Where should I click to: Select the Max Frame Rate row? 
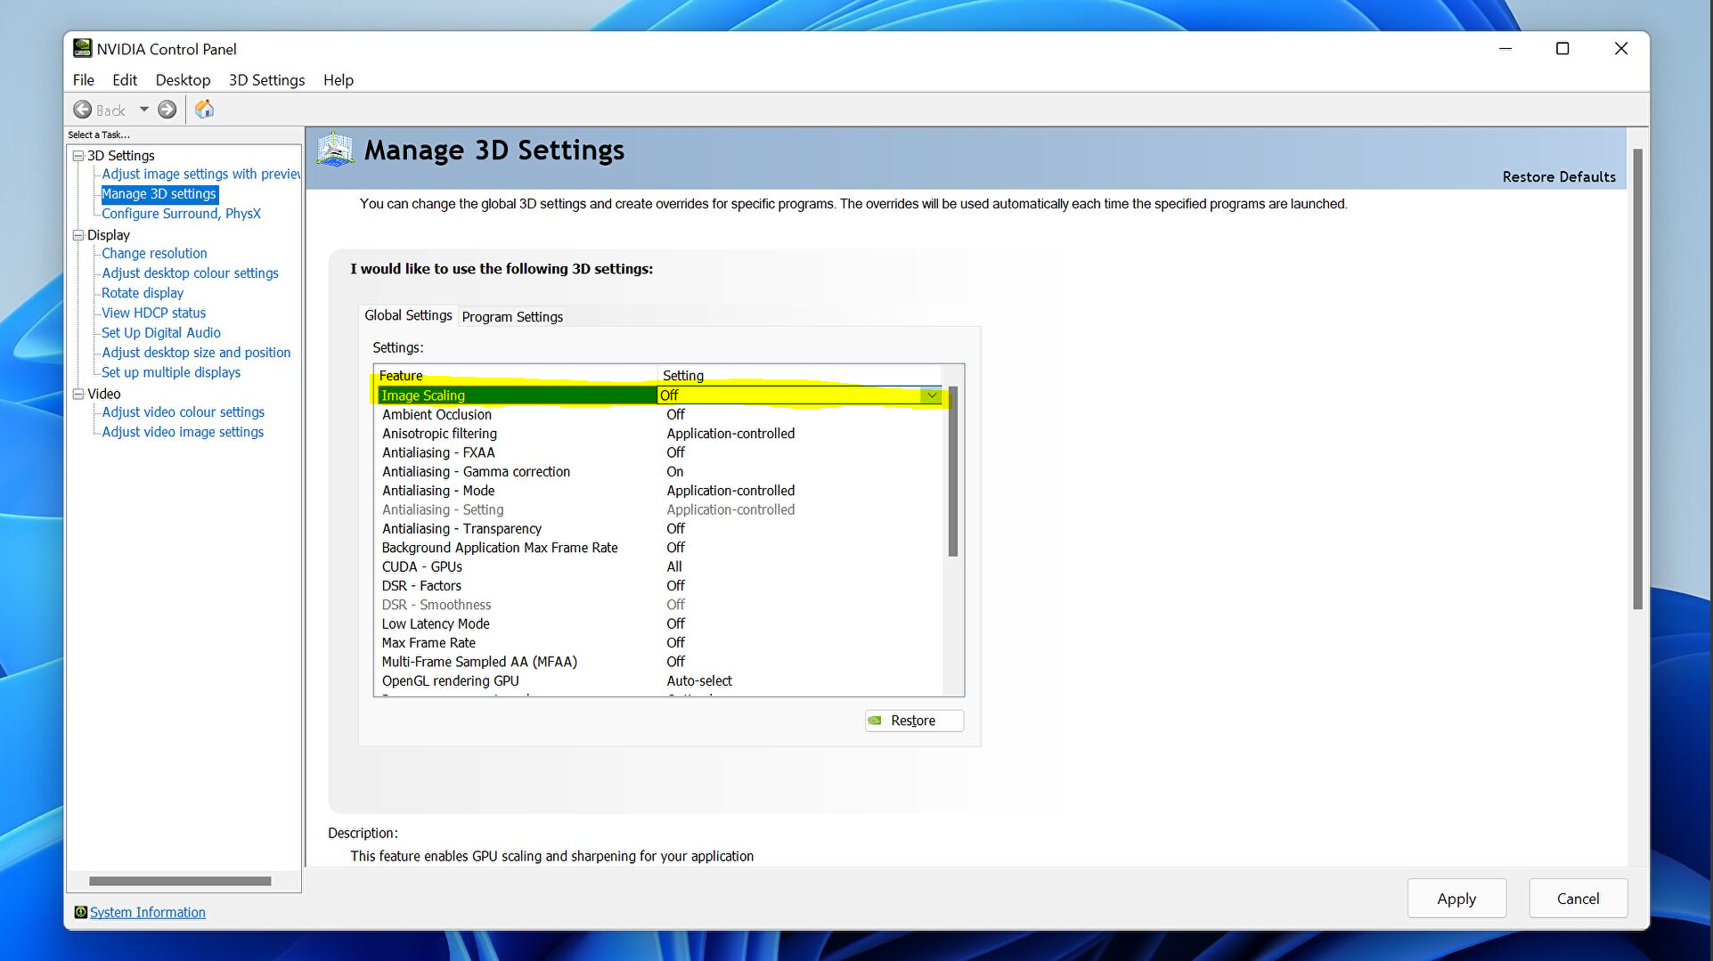click(x=658, y=643)
